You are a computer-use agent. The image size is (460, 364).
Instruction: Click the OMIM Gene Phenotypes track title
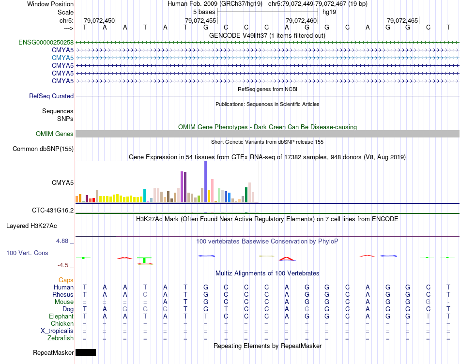(267, 127)
